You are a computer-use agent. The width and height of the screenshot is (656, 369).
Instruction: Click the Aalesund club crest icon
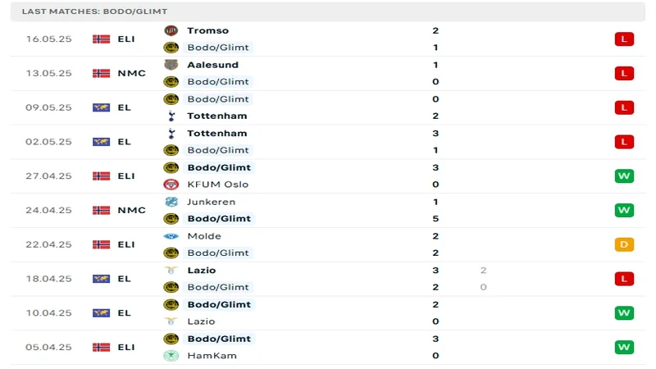click(171, 65)
